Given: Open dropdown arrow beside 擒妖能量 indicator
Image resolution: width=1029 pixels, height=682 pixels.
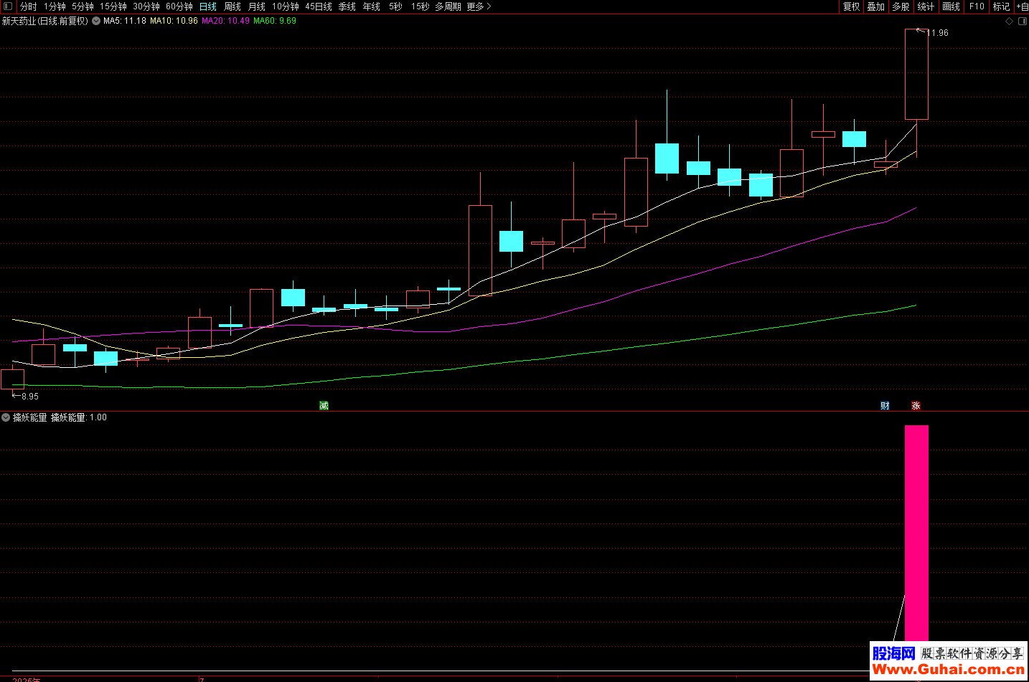Looking at the screenshot, I should [x=6, y=417].
